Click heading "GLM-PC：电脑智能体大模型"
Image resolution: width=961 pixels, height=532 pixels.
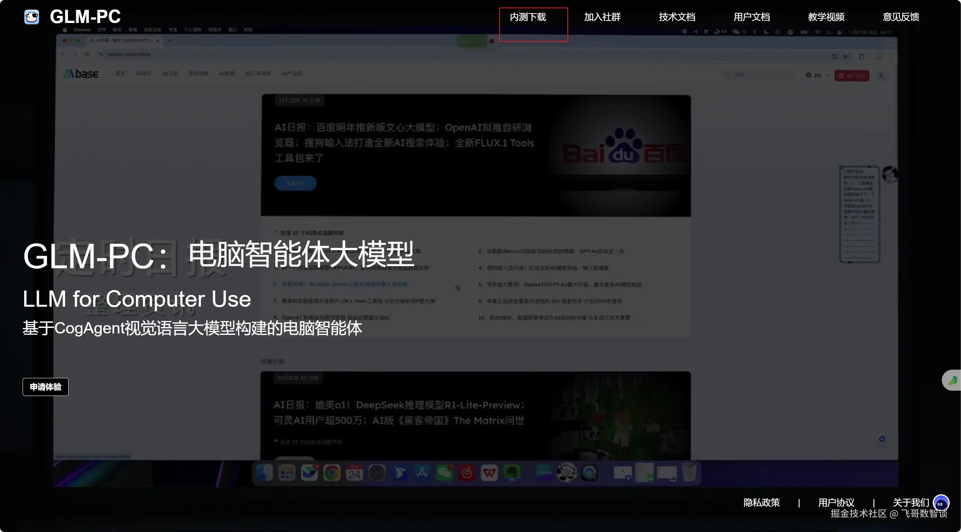[x=219, y=255]
